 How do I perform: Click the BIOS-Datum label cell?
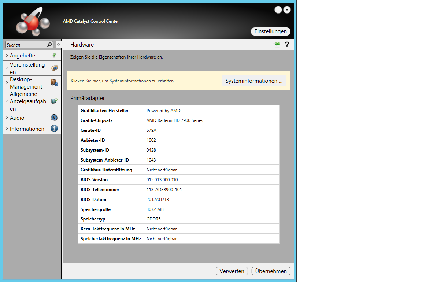pos(111,199)
